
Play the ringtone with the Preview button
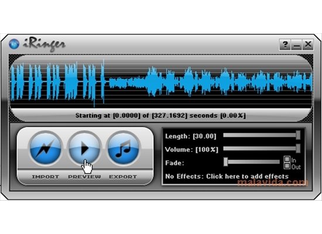coord(84,148)
